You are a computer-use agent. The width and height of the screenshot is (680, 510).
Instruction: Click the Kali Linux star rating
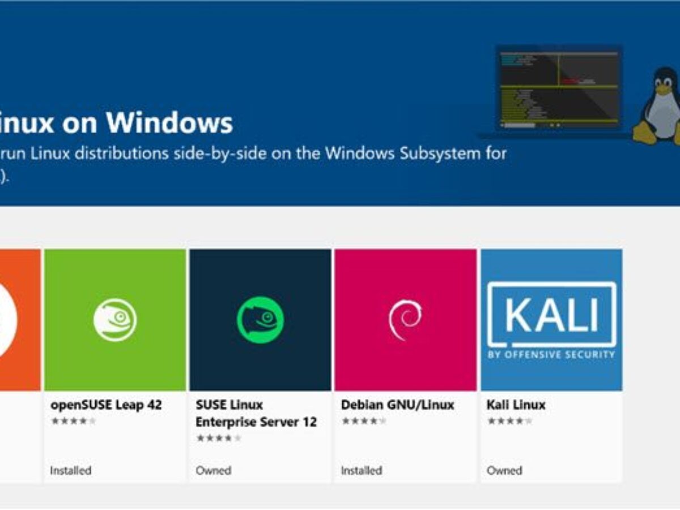coord(509,421)
